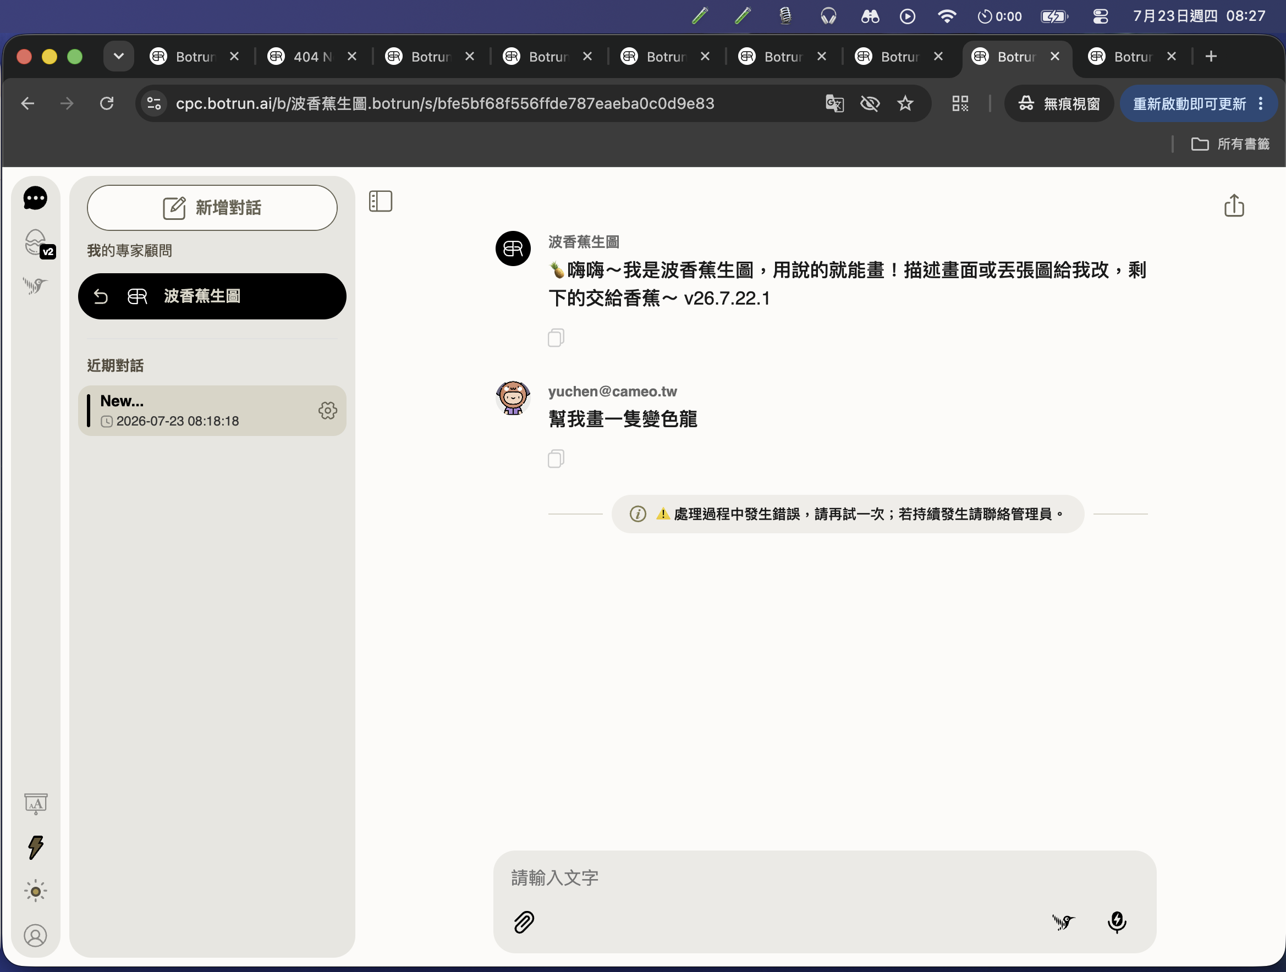Click the binoculars icon in menu bar
Viewport: 1286px width, 972px height.
point(870,16)
